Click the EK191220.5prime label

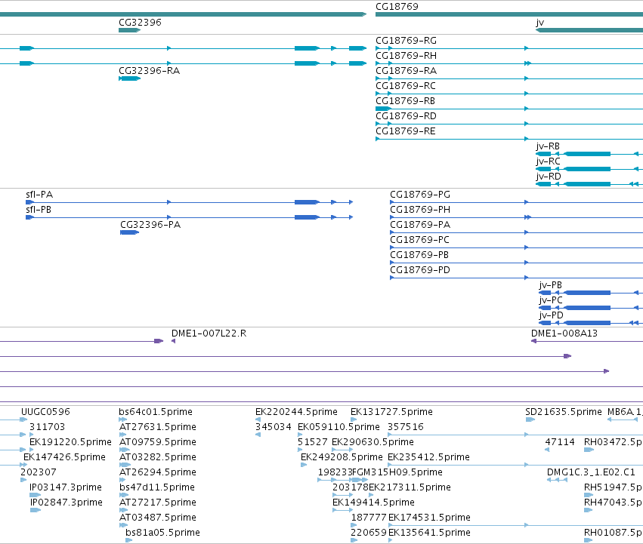(70, 442)
